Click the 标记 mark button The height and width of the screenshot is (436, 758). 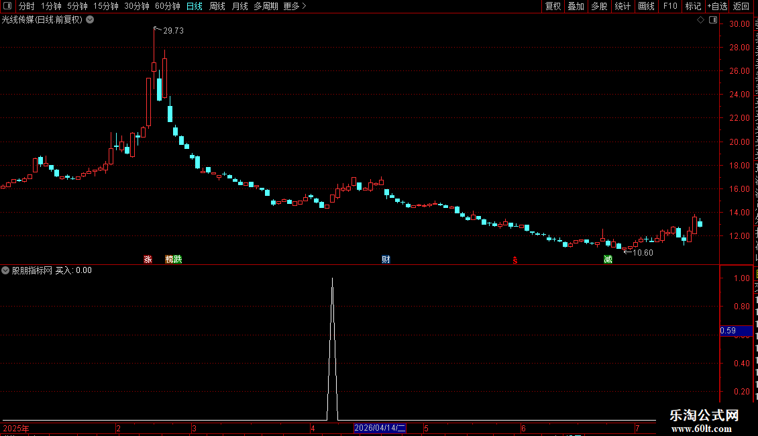693,6
